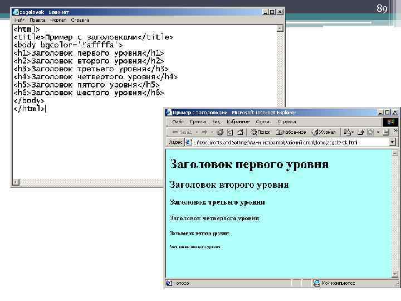Open the Избранное menu in Internet Explorer
401x301 pixels.
click(238, 122)
